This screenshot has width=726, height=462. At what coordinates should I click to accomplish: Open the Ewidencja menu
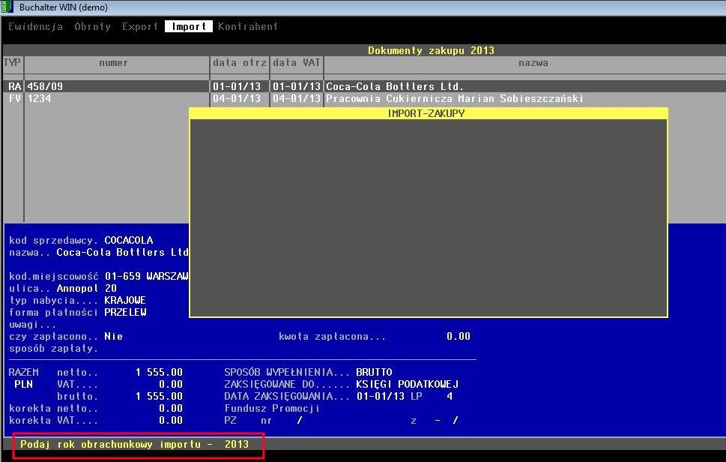tap(36, 26)
